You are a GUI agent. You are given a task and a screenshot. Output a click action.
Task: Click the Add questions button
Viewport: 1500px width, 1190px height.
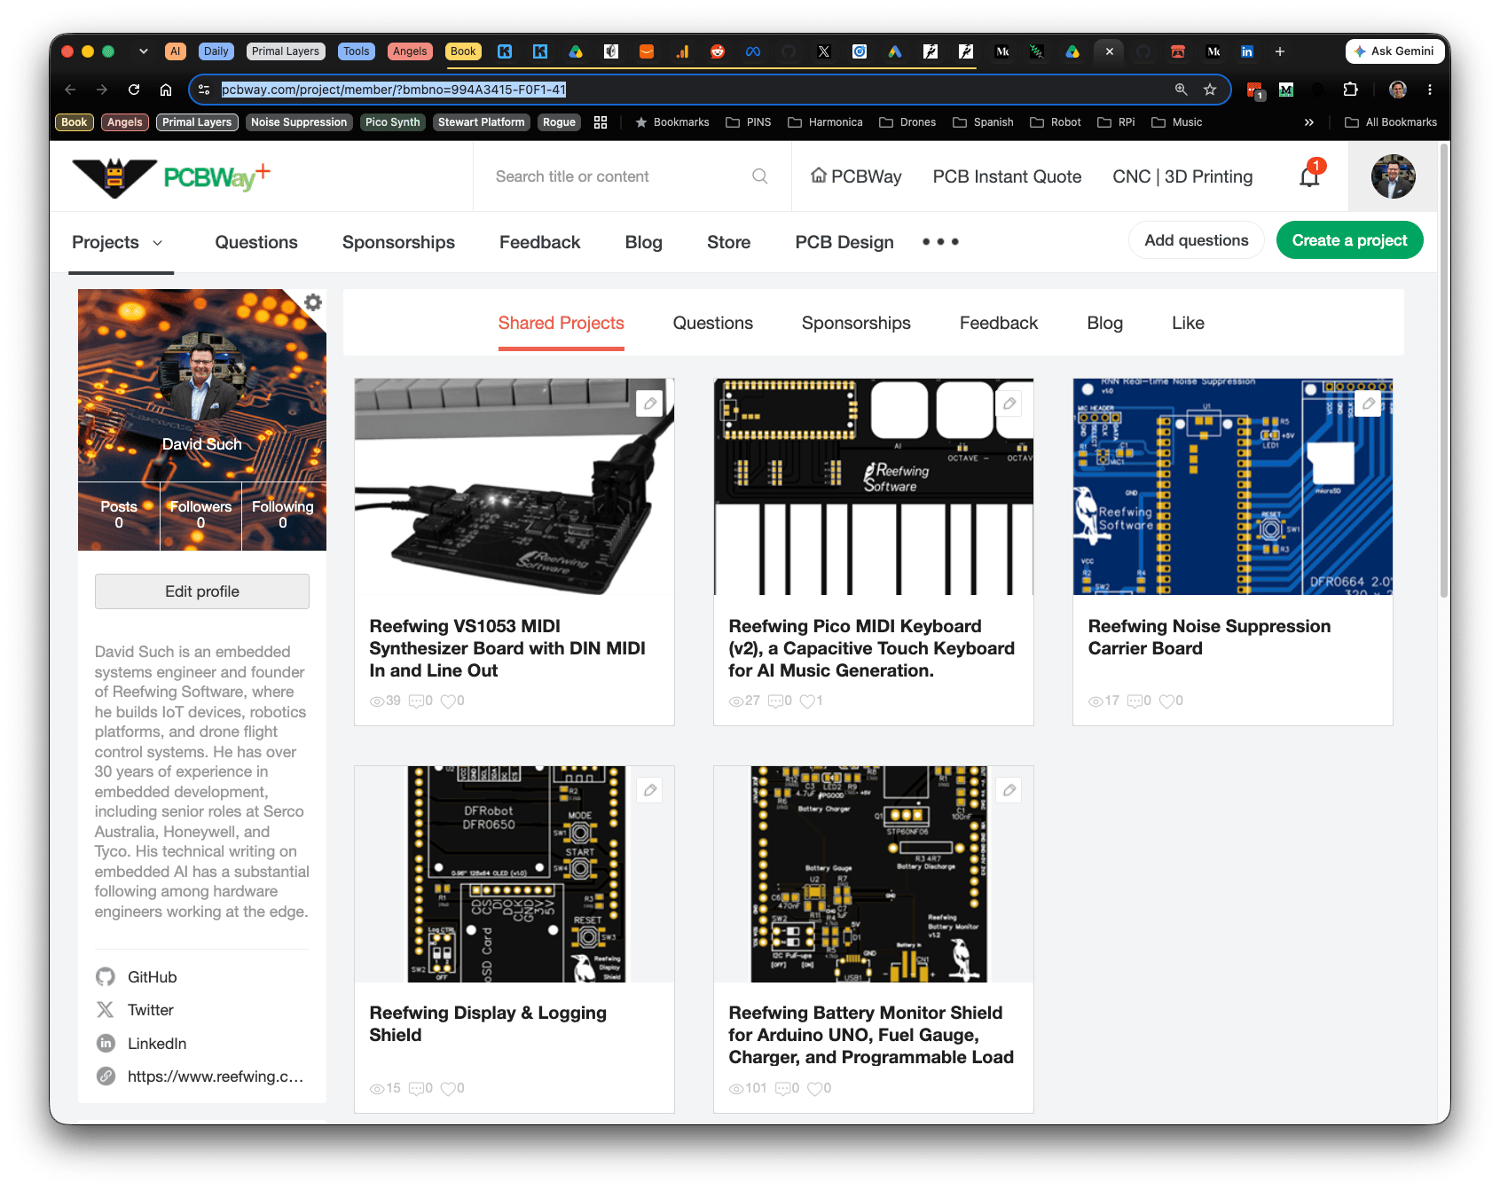(x=1197, y=240)
